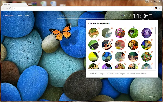This screenshot has width=163, height=102.
Task: Choose the brown butterfly on branch background
Action: point(93,33)
